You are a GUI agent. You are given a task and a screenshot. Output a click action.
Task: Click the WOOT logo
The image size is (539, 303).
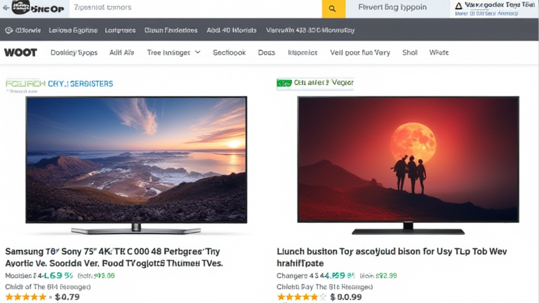point(20,53)
